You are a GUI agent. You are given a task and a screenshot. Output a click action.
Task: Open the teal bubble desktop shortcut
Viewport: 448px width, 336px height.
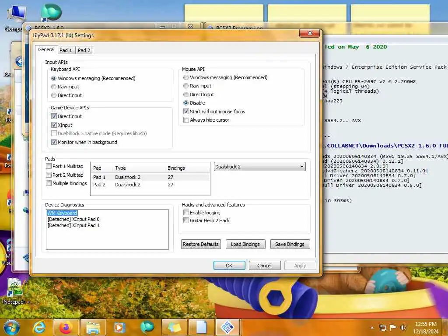(x=51, y=12)
